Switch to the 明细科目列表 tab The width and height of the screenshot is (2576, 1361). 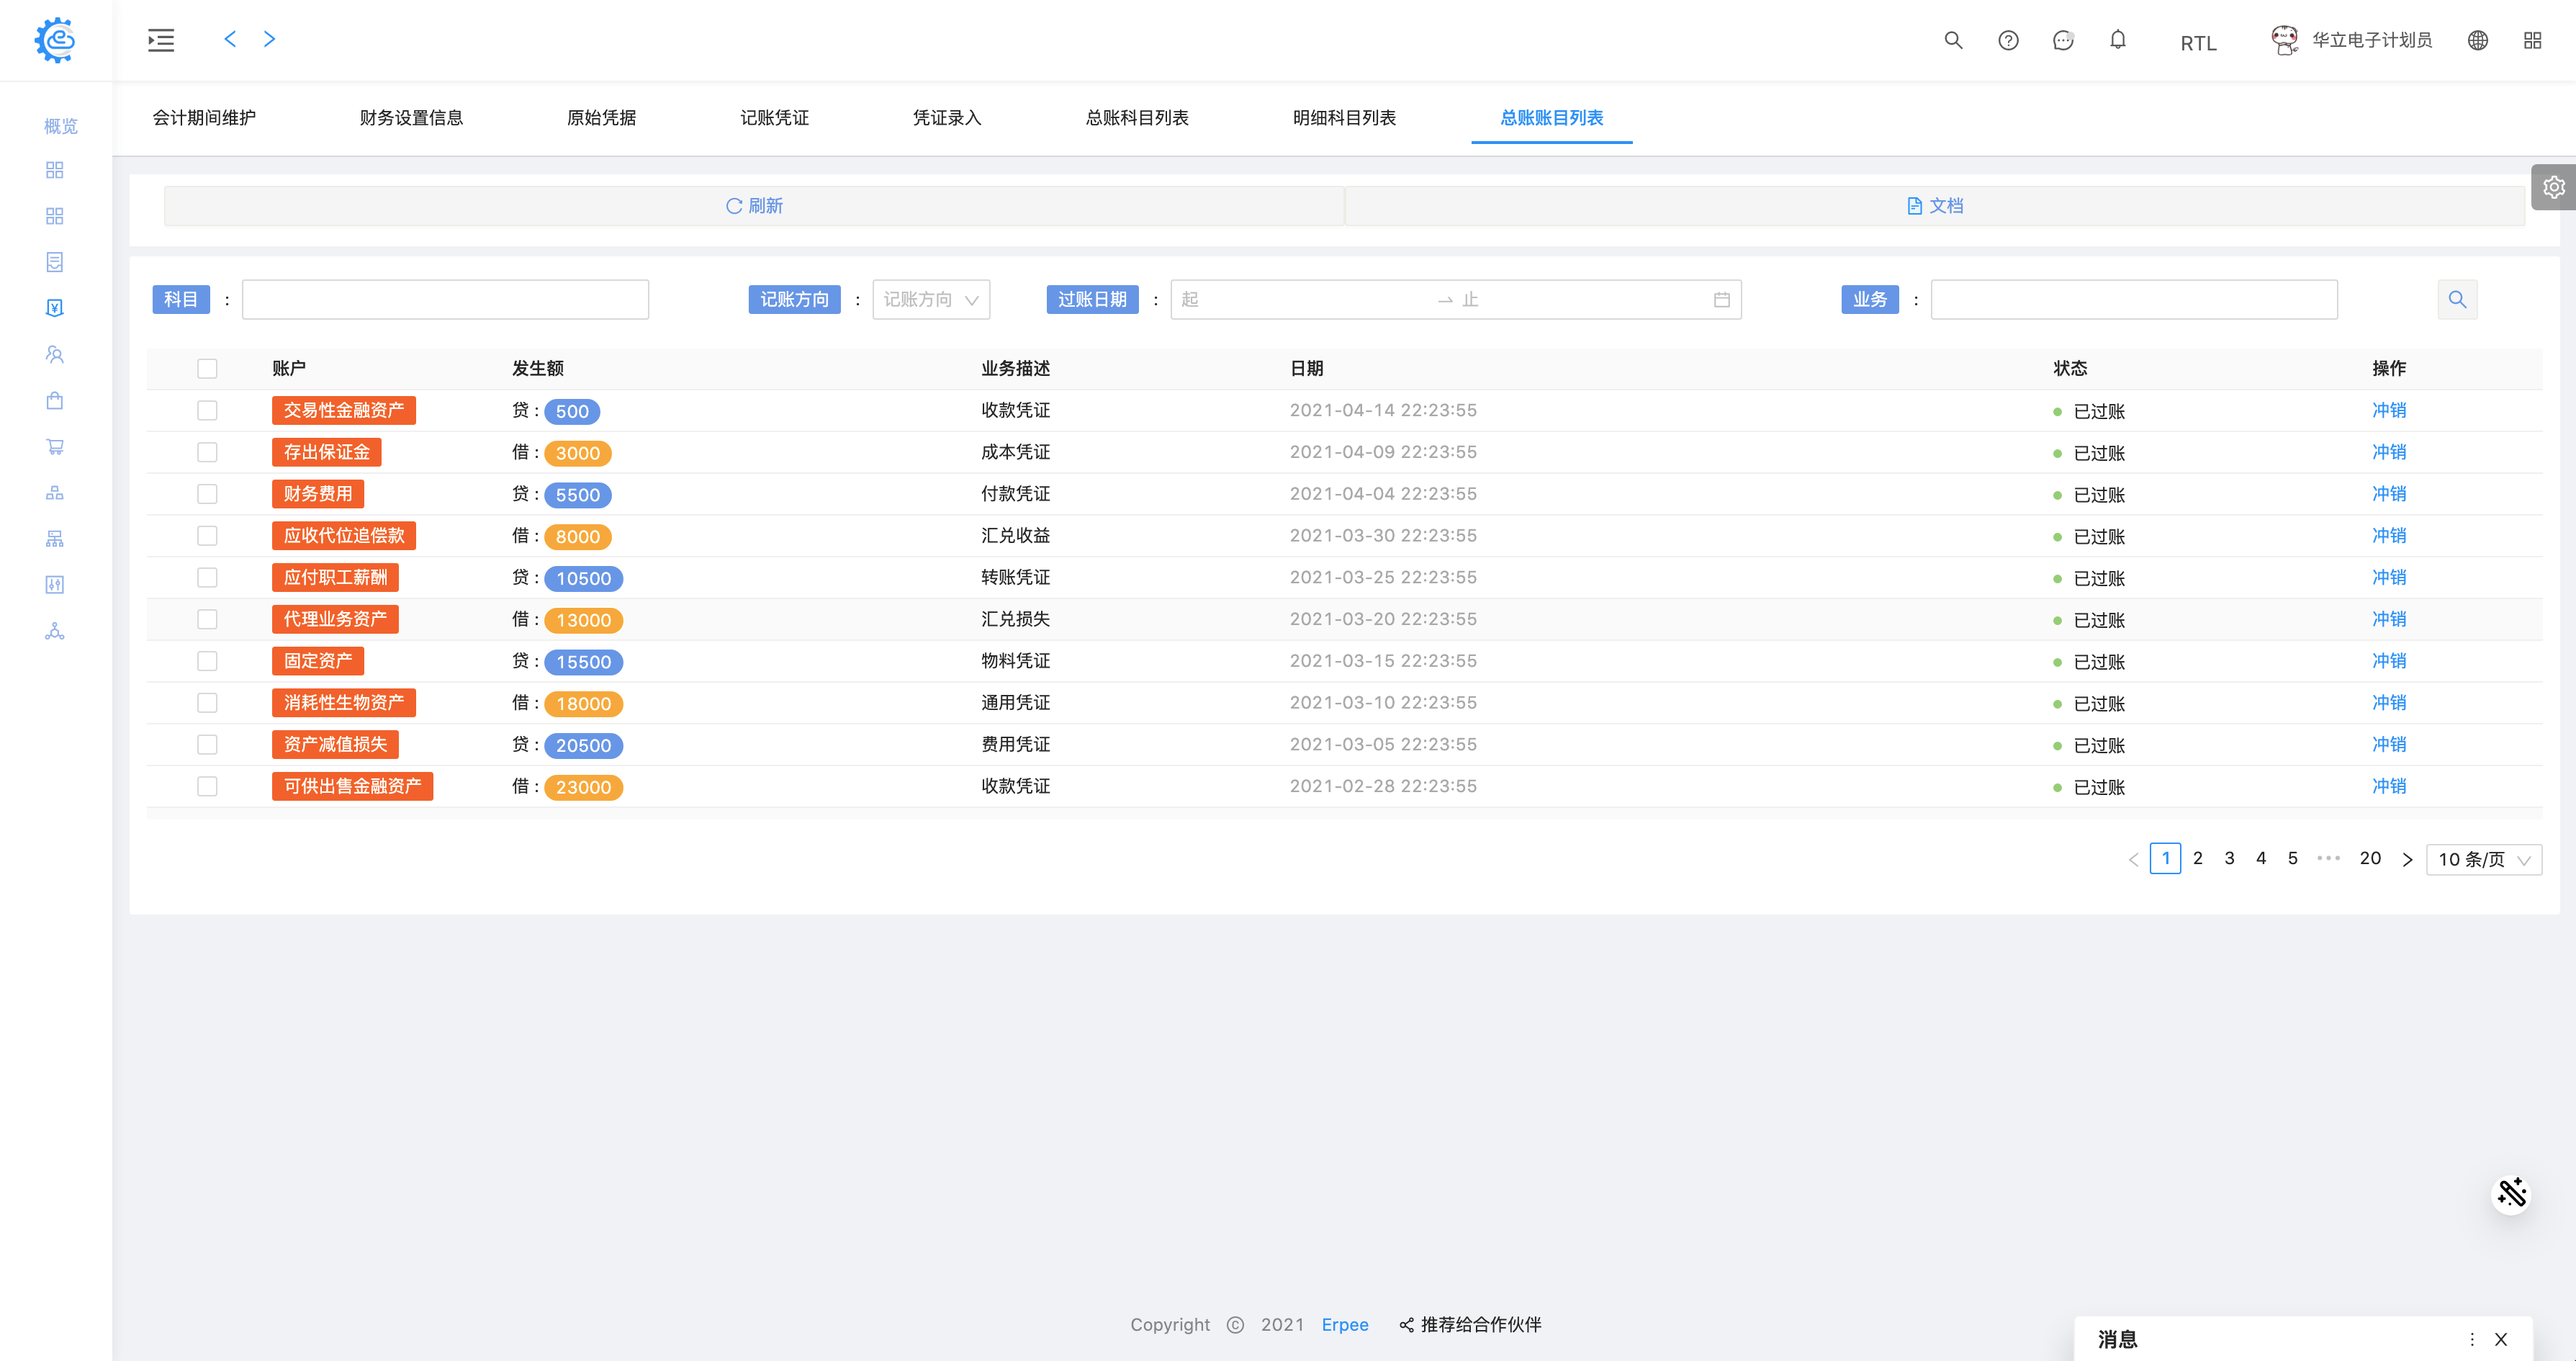click(1343, 118)
